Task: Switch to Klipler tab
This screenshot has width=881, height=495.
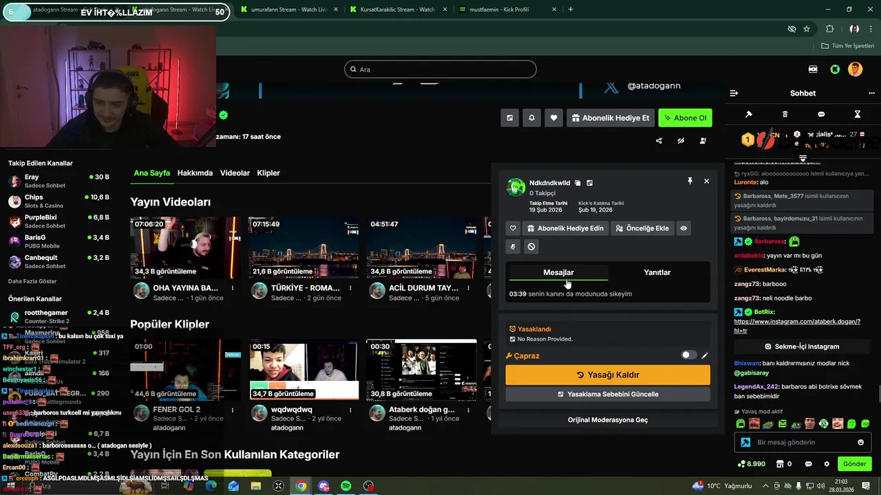Action: click(268, 173)
